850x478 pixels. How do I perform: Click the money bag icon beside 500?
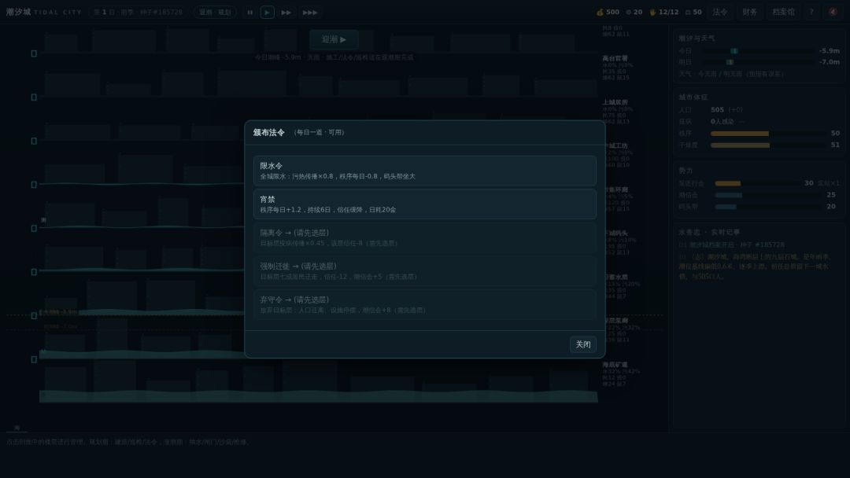[600, 12]
